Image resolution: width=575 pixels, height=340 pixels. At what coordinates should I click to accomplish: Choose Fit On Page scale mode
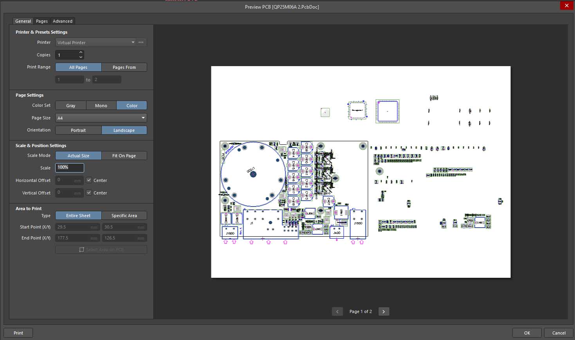124,156
